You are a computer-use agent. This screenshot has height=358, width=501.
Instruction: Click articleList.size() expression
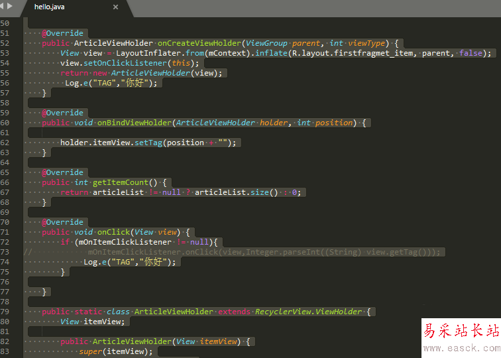click(x=237, y=192)
